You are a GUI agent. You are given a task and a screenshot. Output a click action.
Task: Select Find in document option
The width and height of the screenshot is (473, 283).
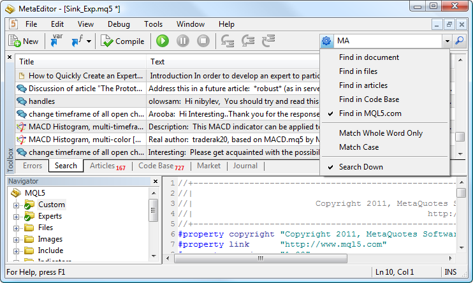tap(385, 57)
